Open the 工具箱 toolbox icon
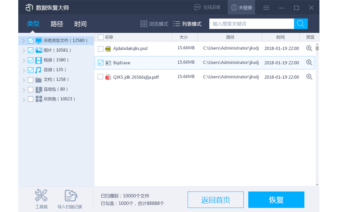This screenshot has height=212, width=338. point(41,199)
